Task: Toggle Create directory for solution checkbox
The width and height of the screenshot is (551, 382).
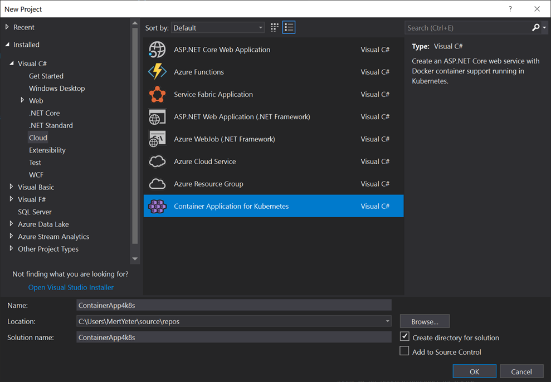Action: click(x=404, y=336)
